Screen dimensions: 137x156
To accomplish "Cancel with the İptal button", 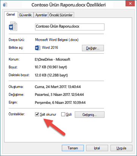I will (x=97, y=148).
